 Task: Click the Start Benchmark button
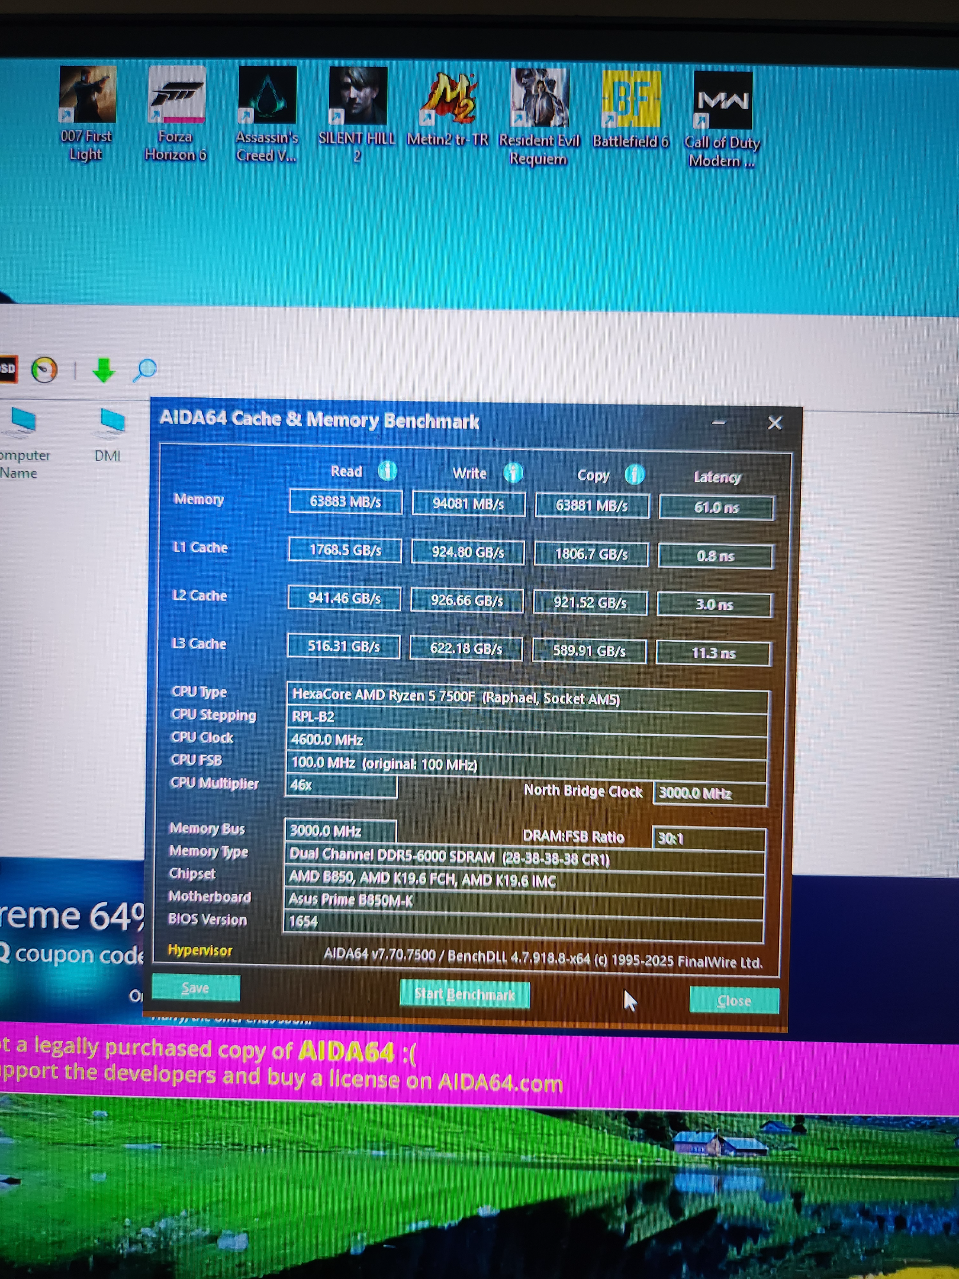pyautogui.click(x=465, y=994)
